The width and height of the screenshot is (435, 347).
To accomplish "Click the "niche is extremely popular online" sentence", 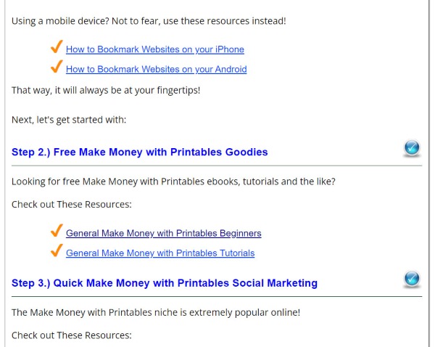I will point(155,313).
